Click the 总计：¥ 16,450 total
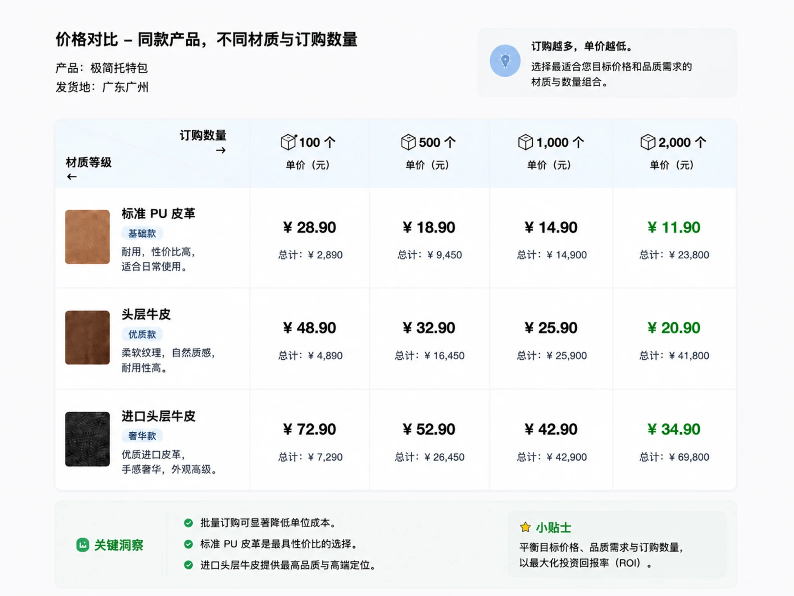 tap(430, 355)
